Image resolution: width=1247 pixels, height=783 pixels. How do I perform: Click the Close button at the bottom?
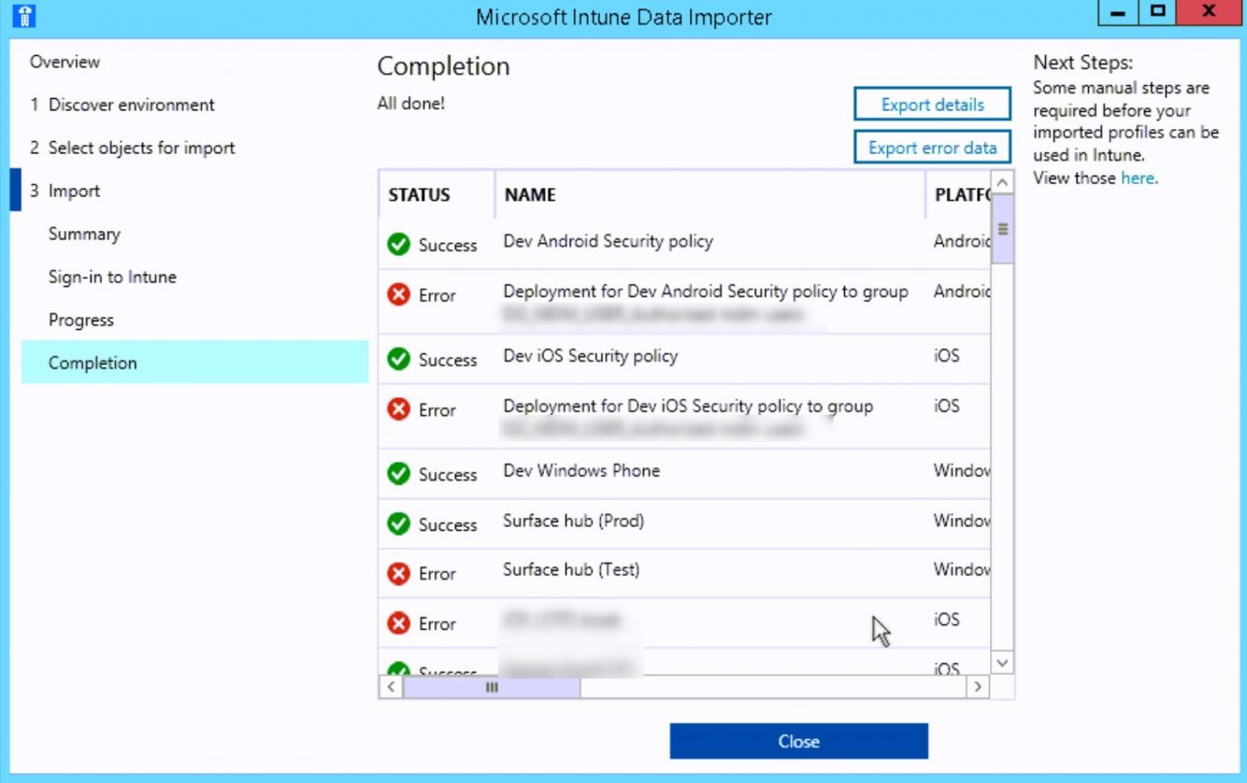798,740
